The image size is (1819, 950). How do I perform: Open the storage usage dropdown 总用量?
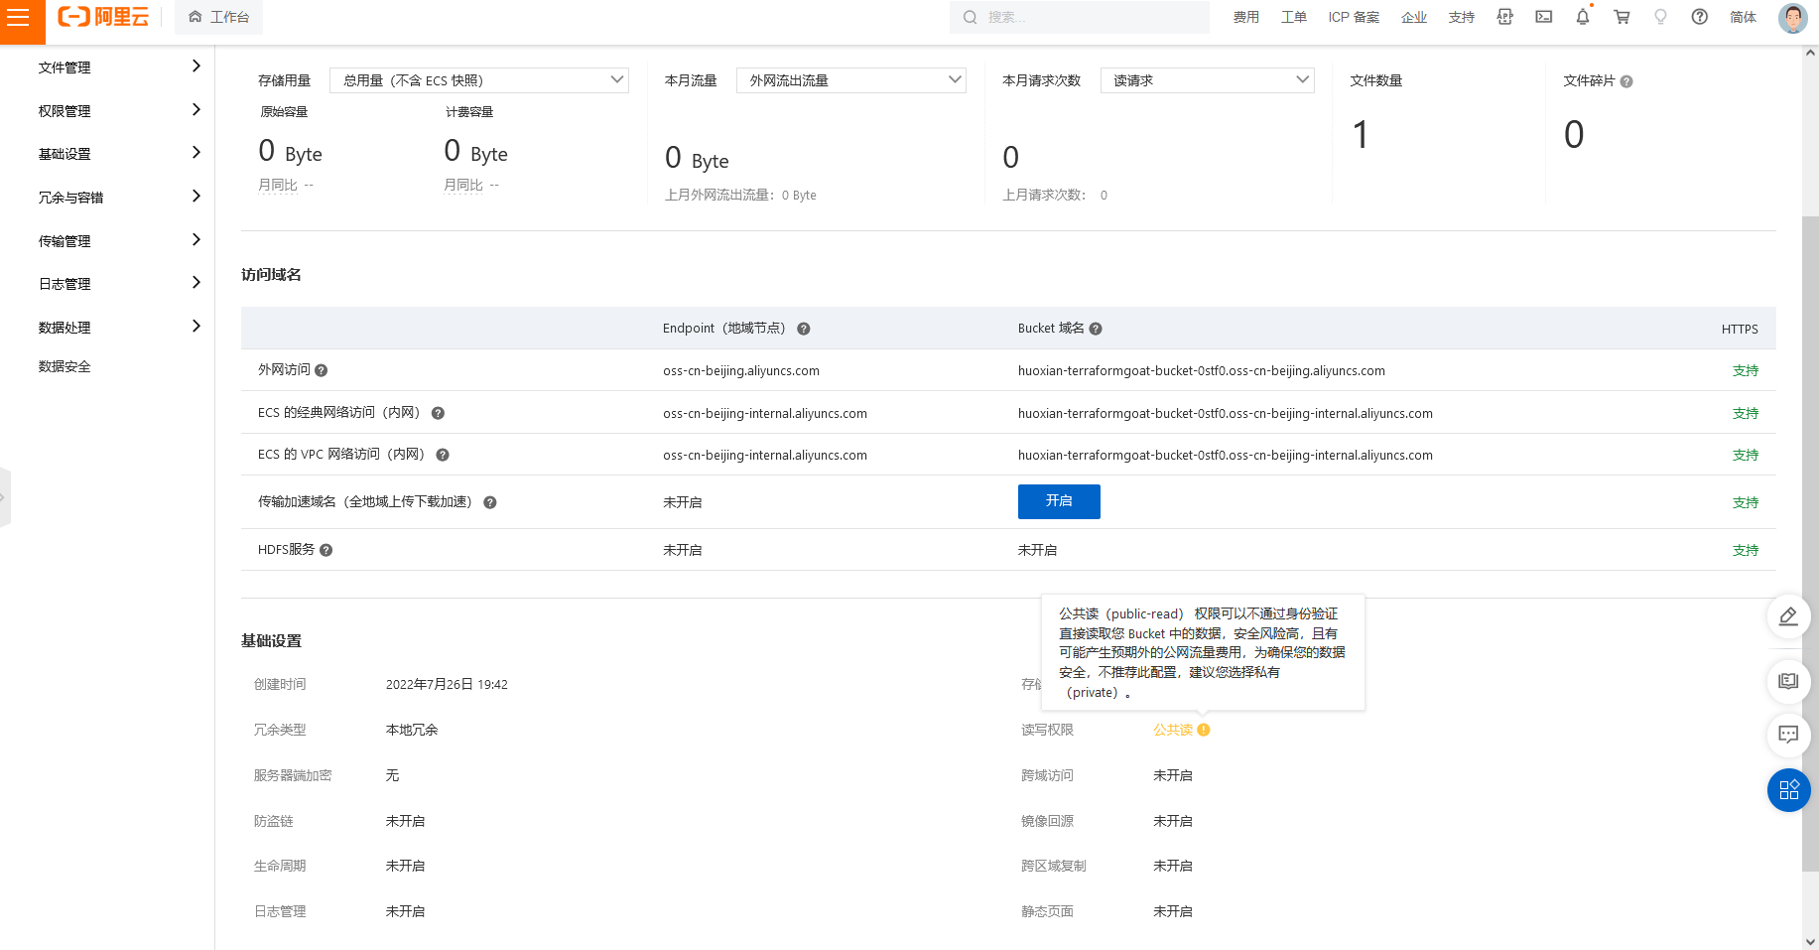click(x=479, y=80)
